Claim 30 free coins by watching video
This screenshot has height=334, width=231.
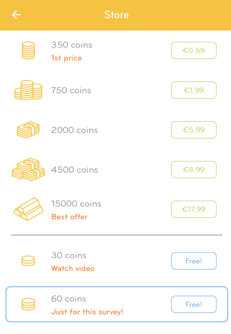point(194,261)
